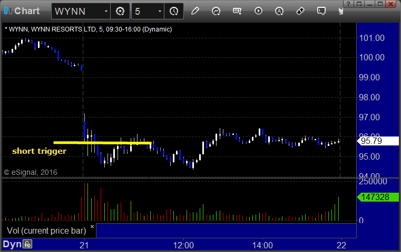Open the GET tools menu icon
Screen dimensions: 401x252
point(237,11)
